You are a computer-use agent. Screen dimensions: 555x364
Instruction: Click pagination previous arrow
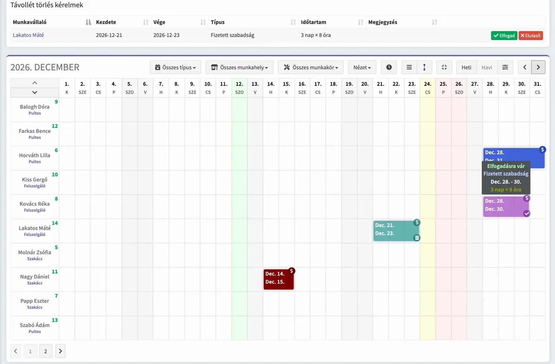tap(15, 351)
